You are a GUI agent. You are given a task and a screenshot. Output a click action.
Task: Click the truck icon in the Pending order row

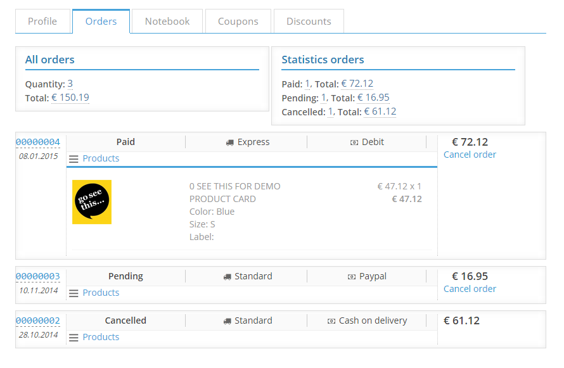point(227,277)
